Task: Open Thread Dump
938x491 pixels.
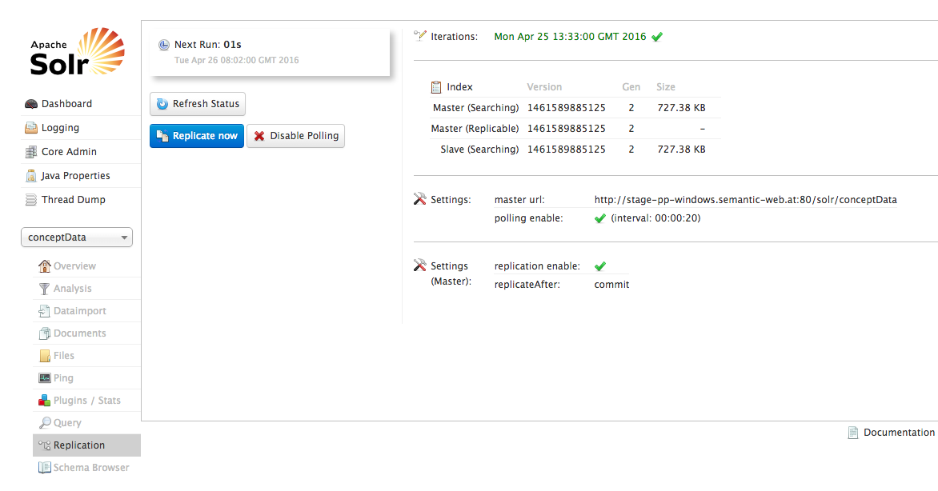Action: (73, 200)
